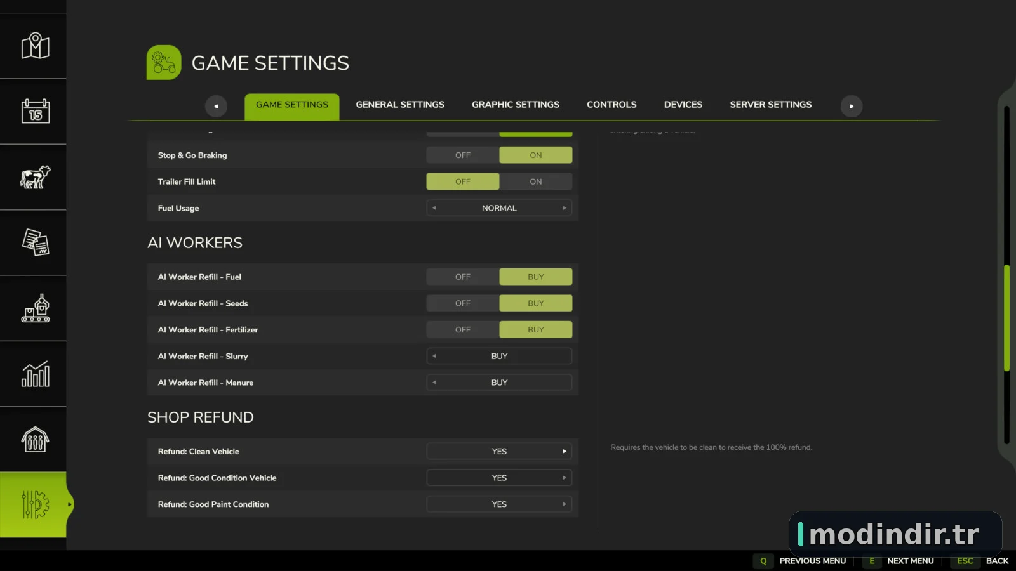Image resolution: width=1016 pixels, height=571 pixels.
Task: Click the Fuel Usage label
Action: click(x=178, y=208)
